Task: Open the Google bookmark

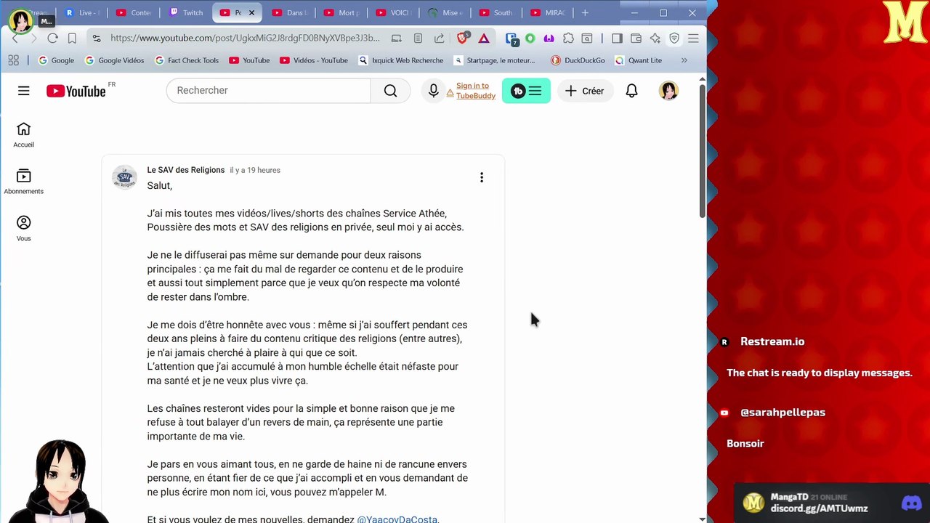Action: [56, 60]
